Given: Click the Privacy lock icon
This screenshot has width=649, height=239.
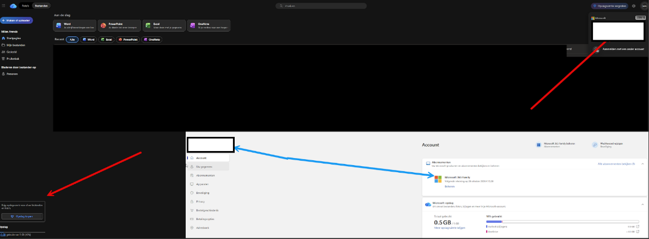Looking at the screenshot, I should 192,202.
